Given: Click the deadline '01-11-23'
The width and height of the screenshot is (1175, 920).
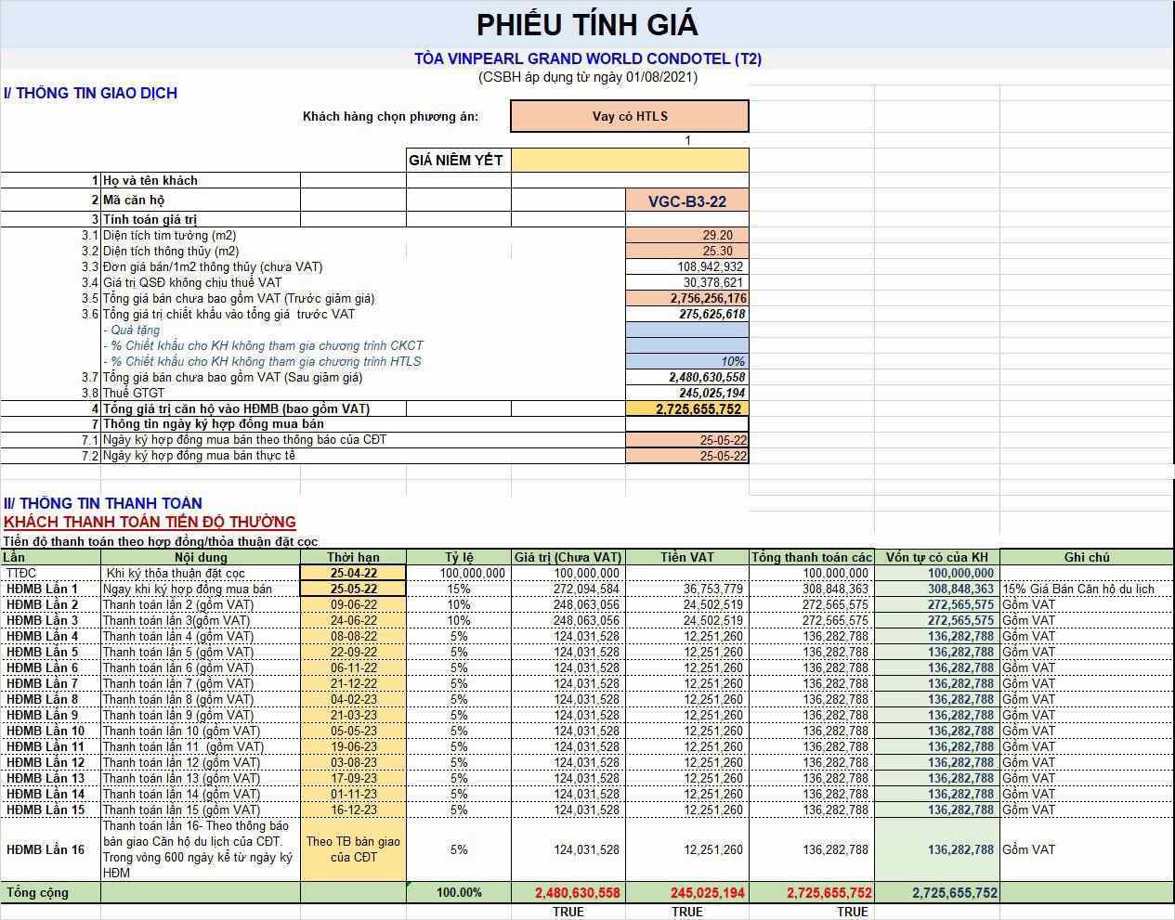Looking at the screenshot, I should 353,795.
